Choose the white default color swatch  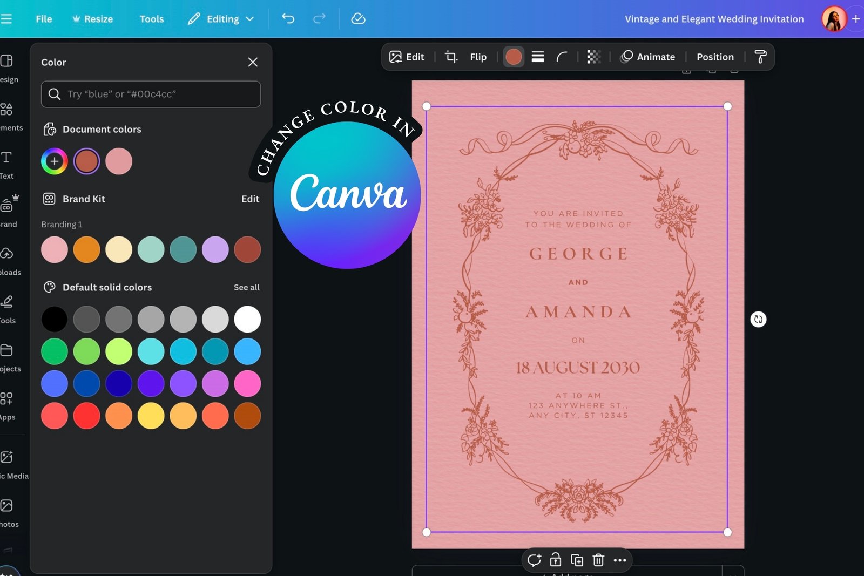tap(247, 319)
